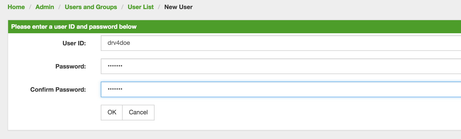The height and width of the screenshot is (139, 461).
Task: Focus the User ID input field
Action: [x=279, y=43]
